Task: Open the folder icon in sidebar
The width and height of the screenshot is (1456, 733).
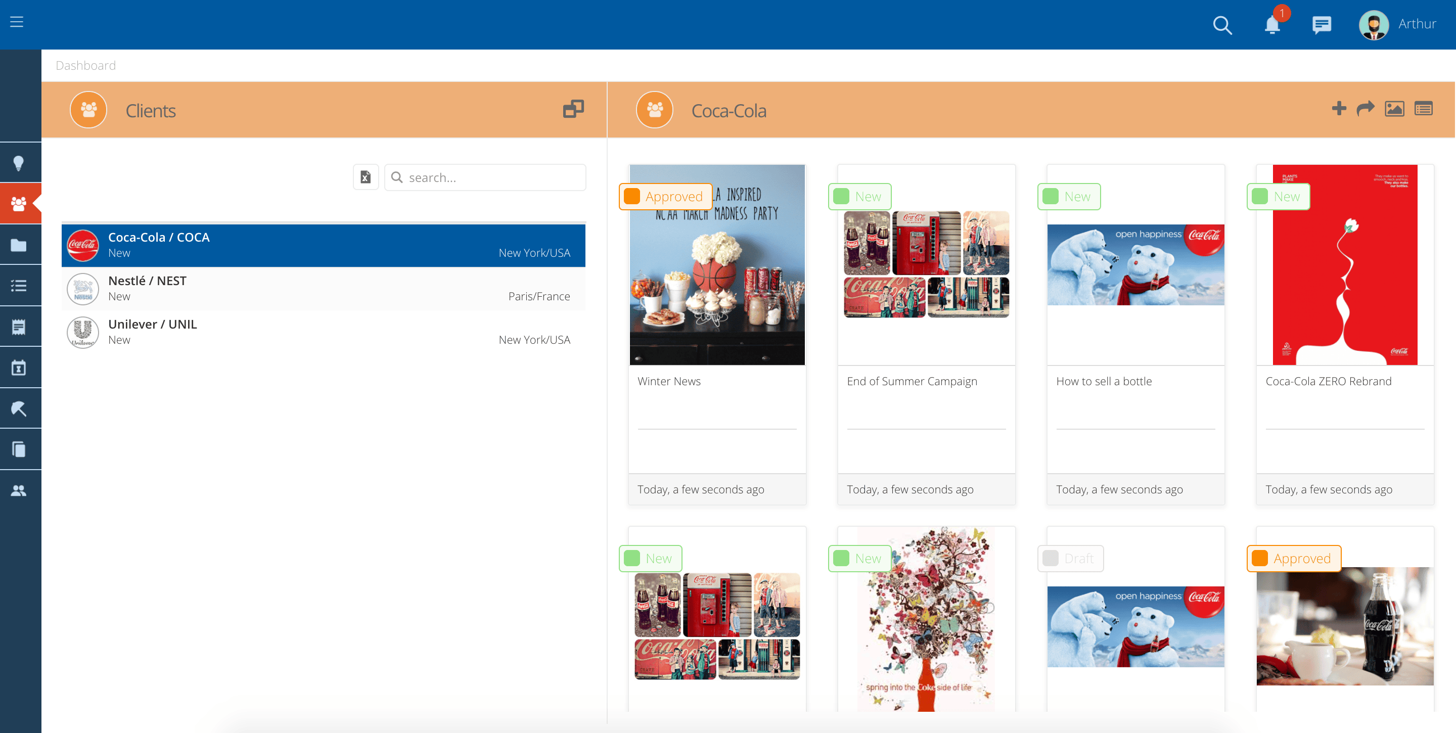Action: 19,245
